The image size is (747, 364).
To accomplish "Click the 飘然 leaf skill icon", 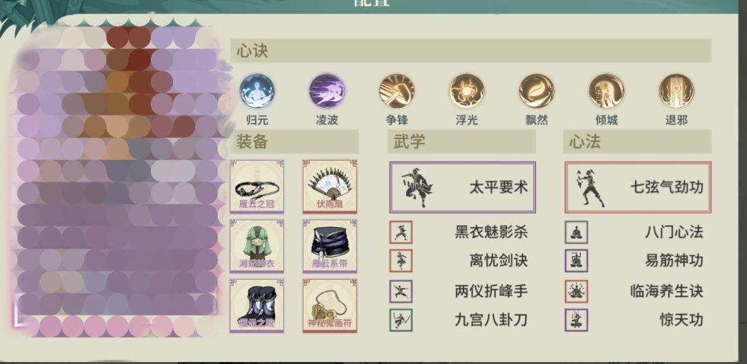I will pyautogui.click(x=537, y=91).
